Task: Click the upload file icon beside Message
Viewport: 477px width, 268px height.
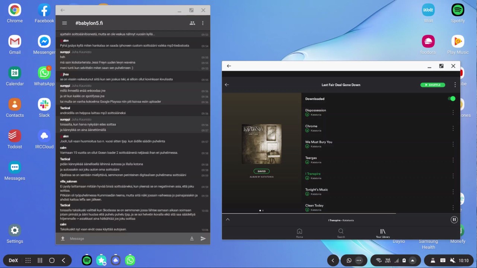Action: click(63, 239)
